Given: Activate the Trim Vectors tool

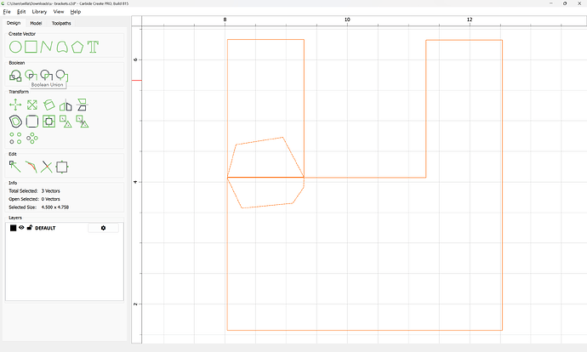Looking at the screenshot, I should (x=47, y=167).
